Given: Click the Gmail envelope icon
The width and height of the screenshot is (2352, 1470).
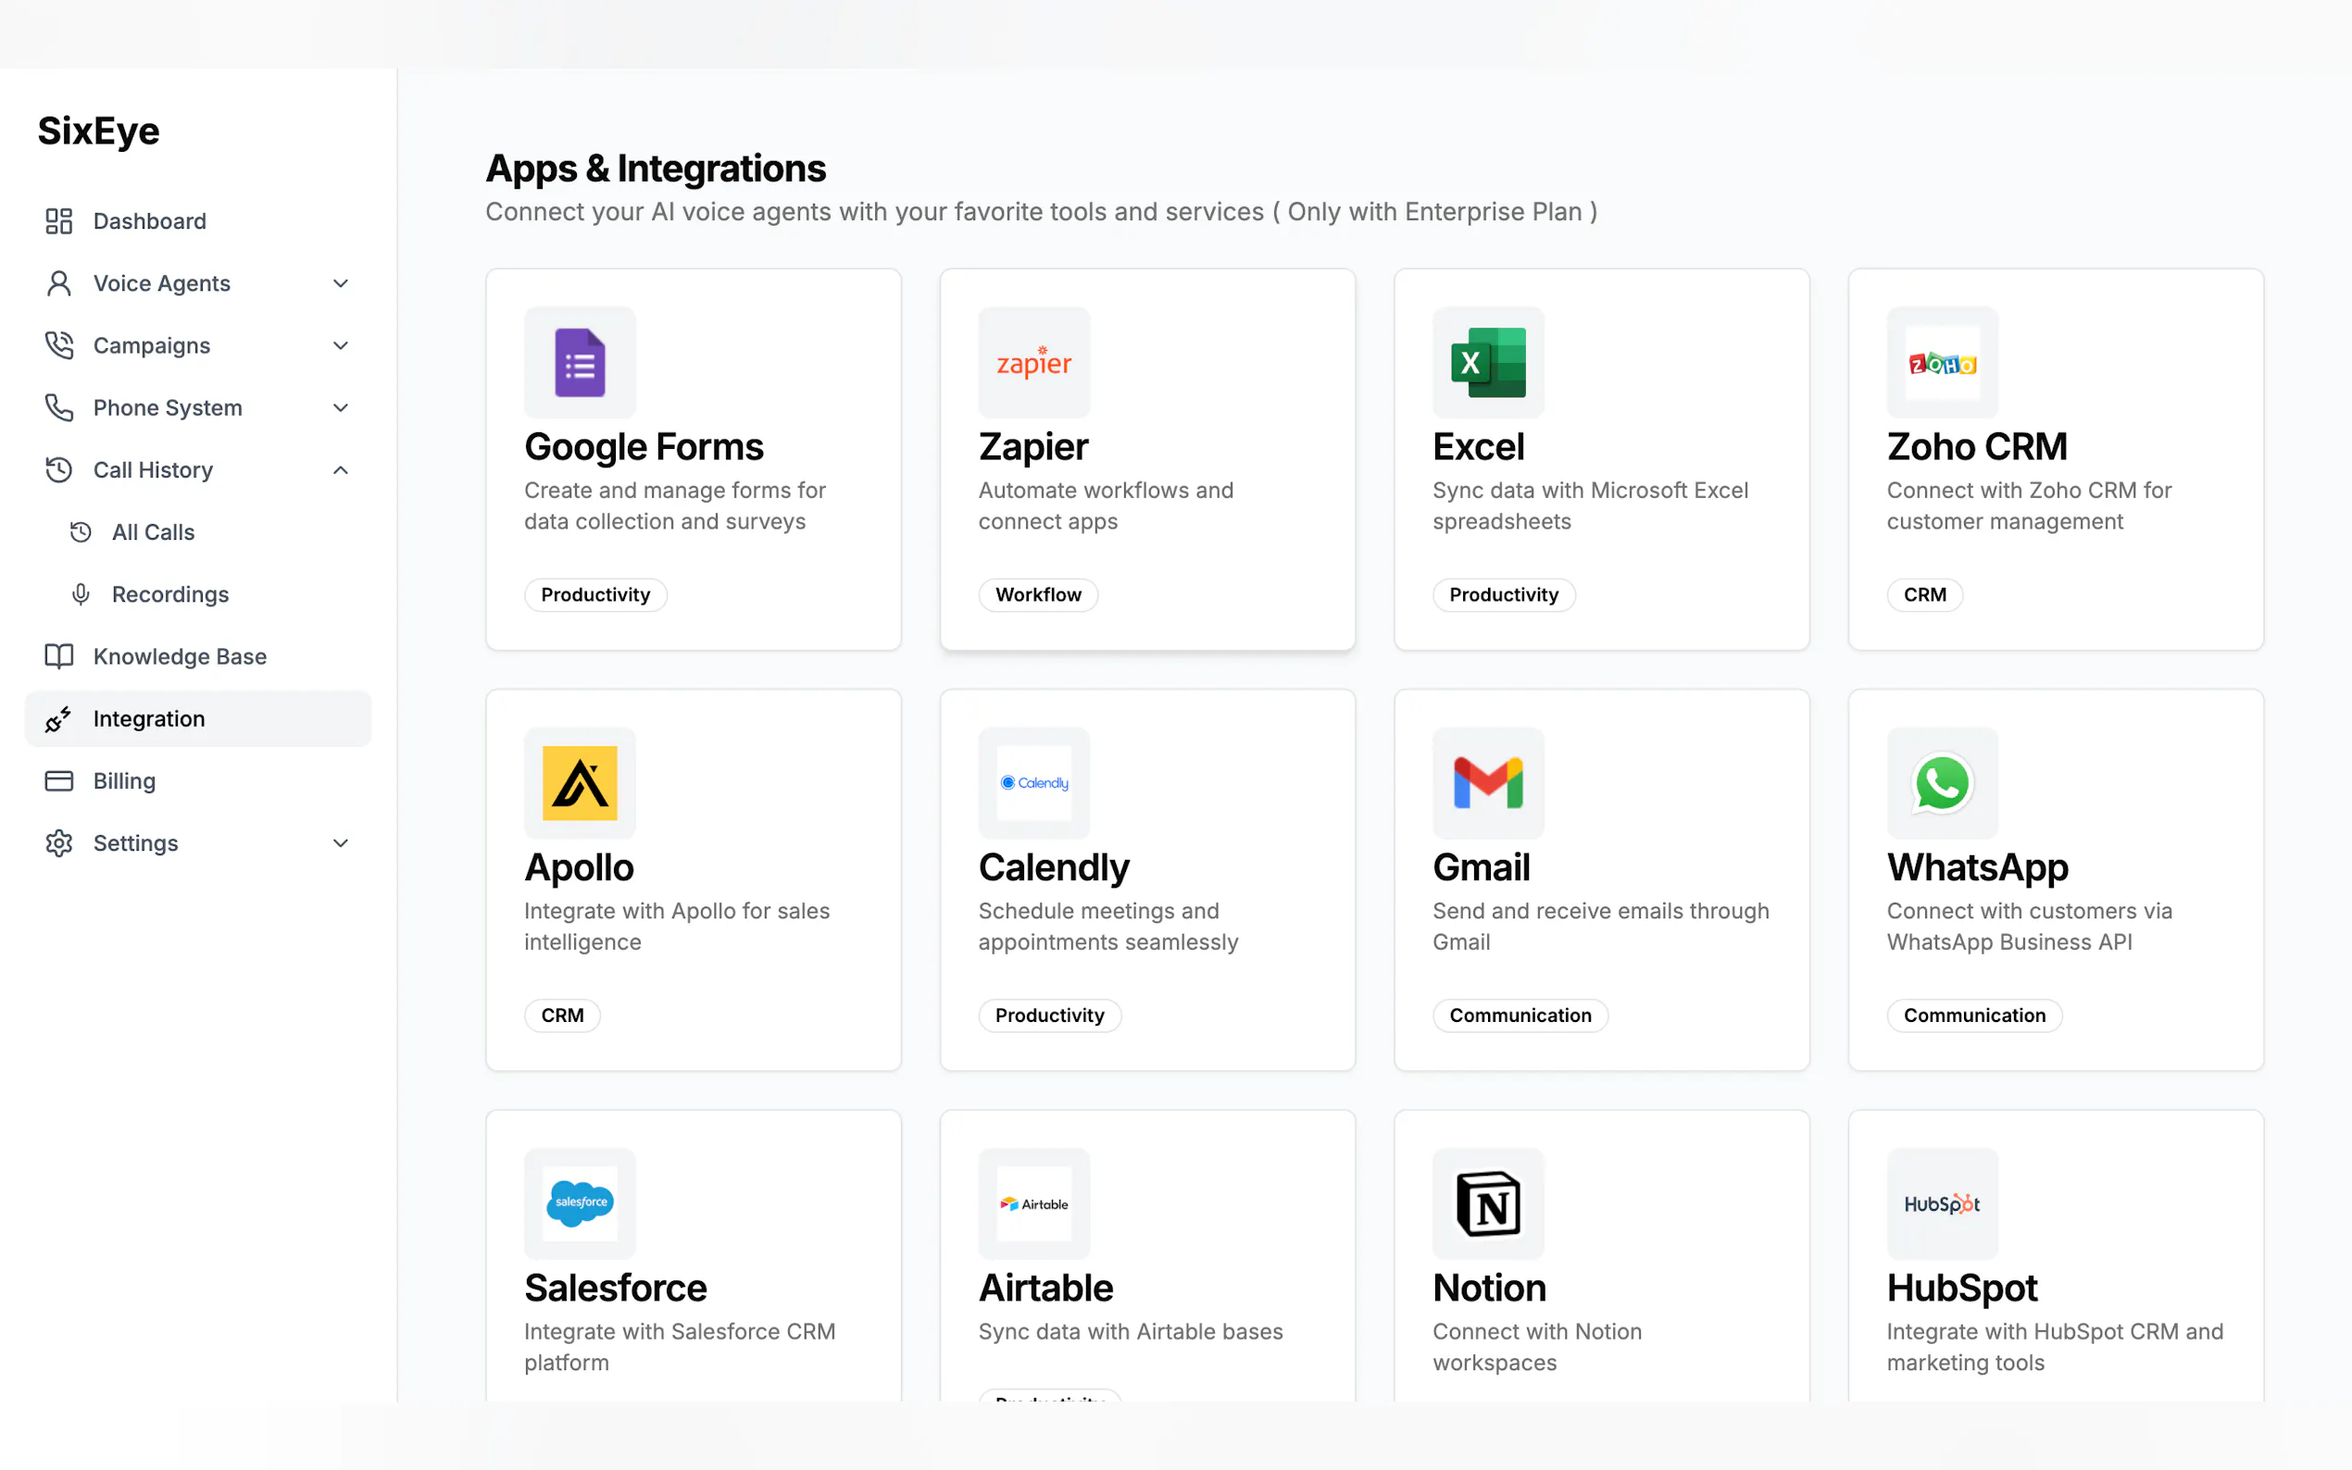Looking at the screenshot, I should [1488, 782].
